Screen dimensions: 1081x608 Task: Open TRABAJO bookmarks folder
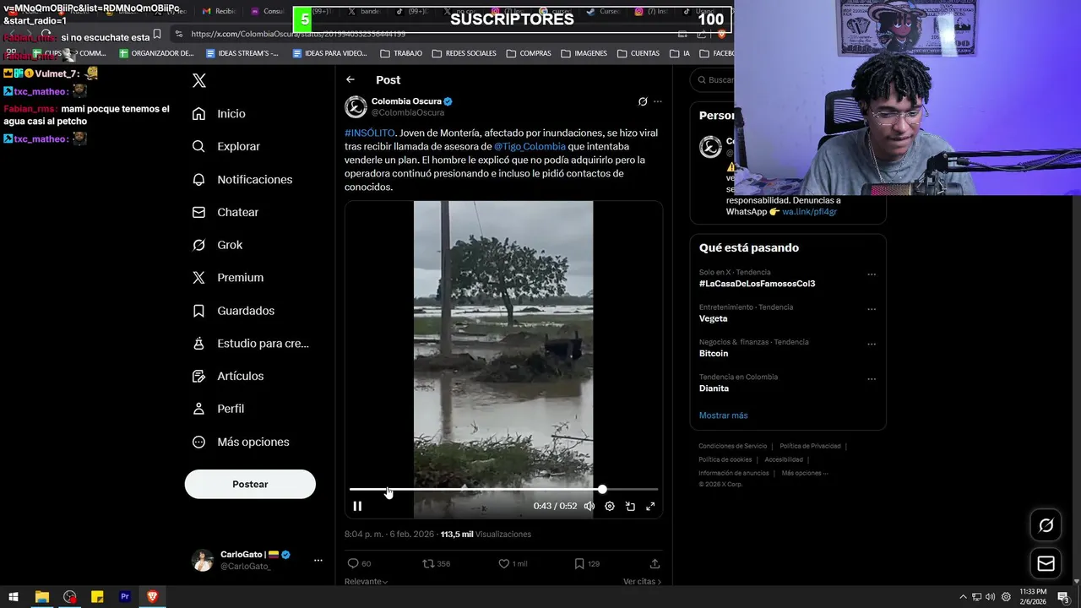click(x=401, y=53)
